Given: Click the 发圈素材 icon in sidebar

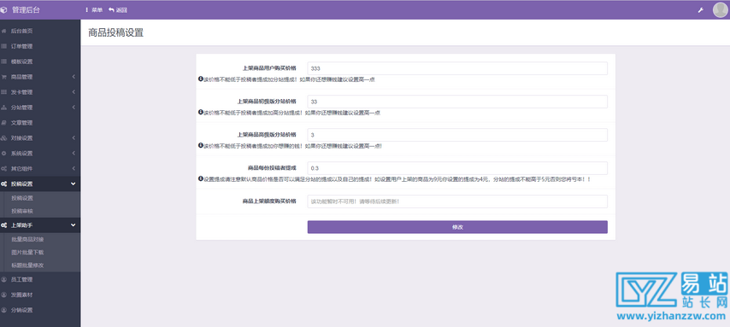Looking at the screenshot, I should [x=3, y=295].
